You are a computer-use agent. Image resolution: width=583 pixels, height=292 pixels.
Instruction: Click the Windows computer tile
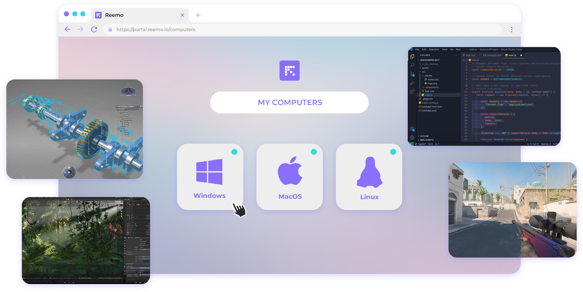pyautogui.click(x=210, y=177)
